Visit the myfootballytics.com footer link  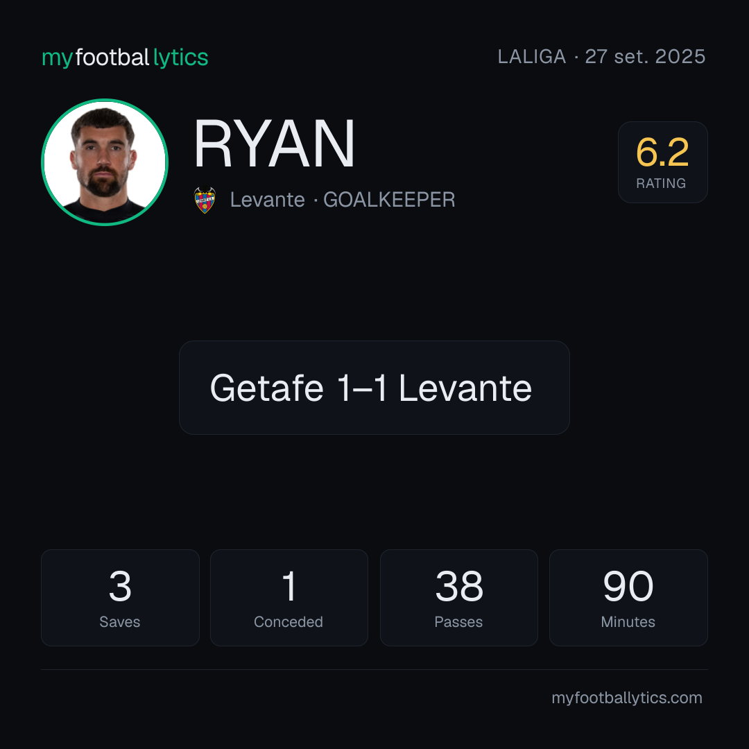tap(627, 698)
